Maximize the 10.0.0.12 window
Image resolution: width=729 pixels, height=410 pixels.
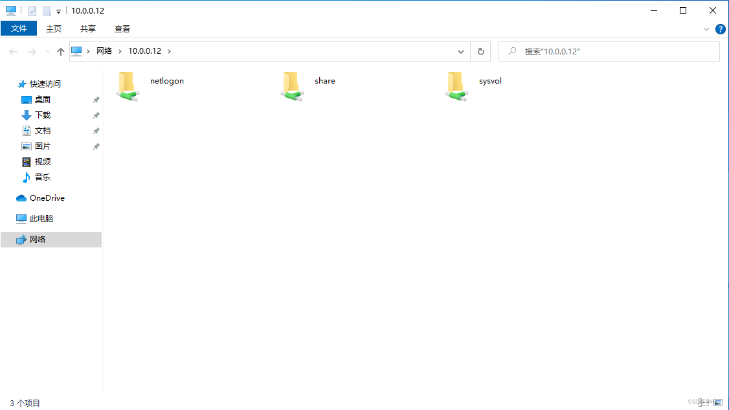[683, 10]
